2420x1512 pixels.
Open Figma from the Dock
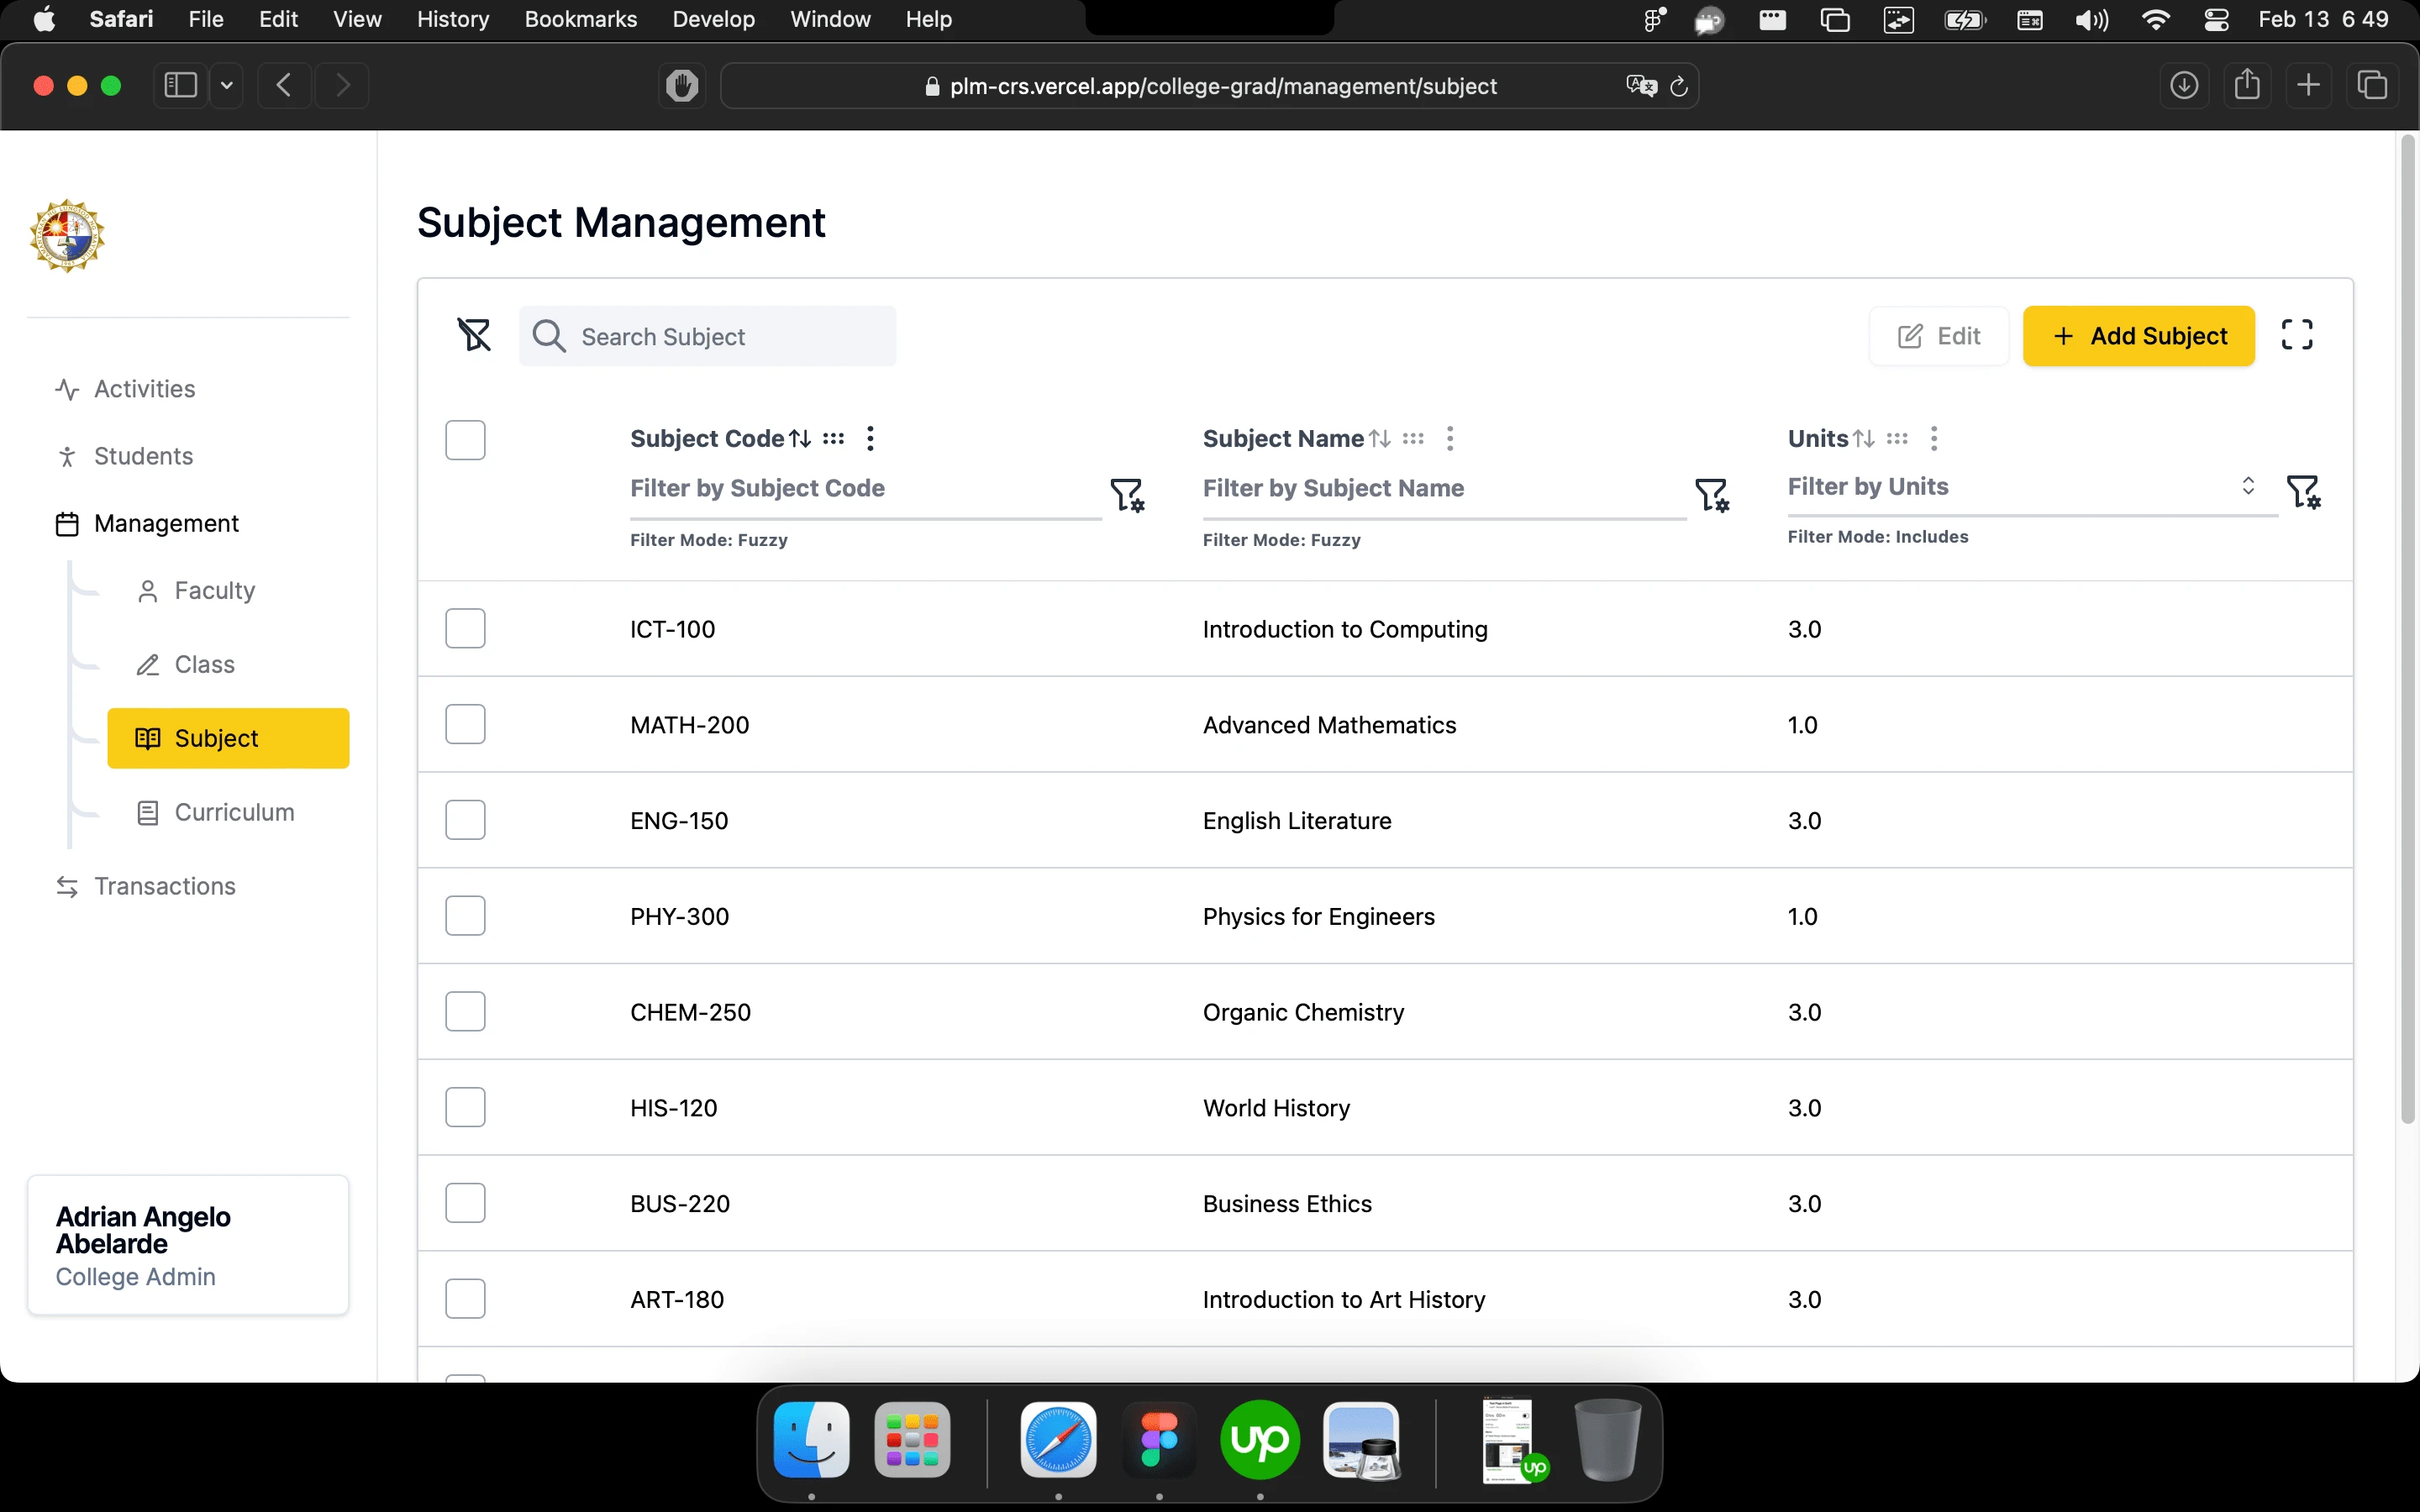[1159, 1440]
